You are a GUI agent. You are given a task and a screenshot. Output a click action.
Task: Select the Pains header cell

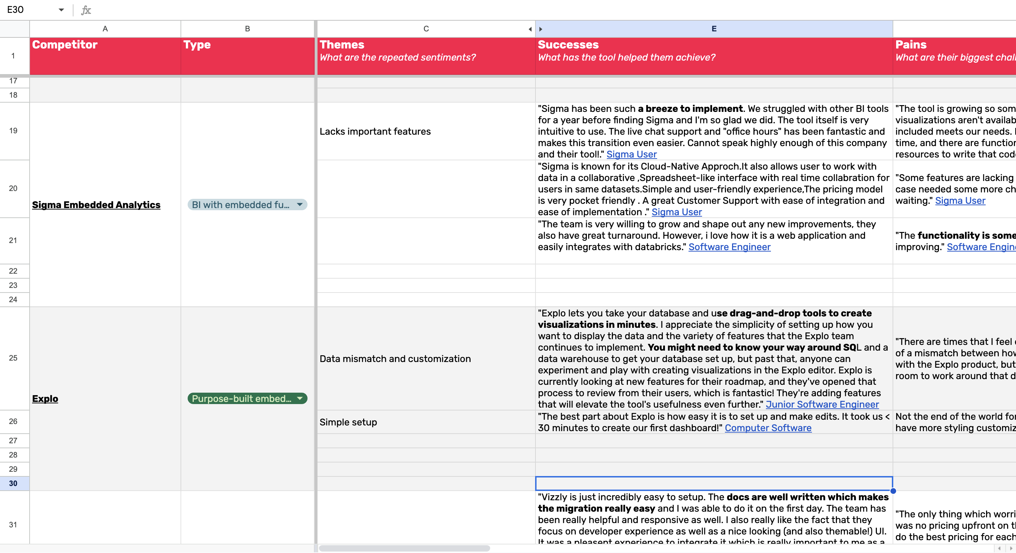[955, 56]
